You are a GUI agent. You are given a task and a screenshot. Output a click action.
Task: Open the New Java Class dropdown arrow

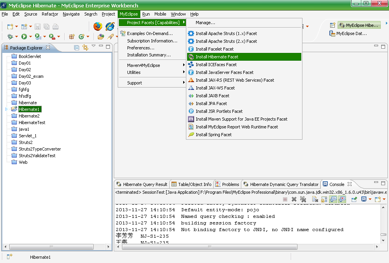pos(88,37)
